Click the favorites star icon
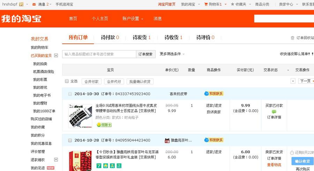Viewport: 314px width, 171px height. [x=232, y=4]
